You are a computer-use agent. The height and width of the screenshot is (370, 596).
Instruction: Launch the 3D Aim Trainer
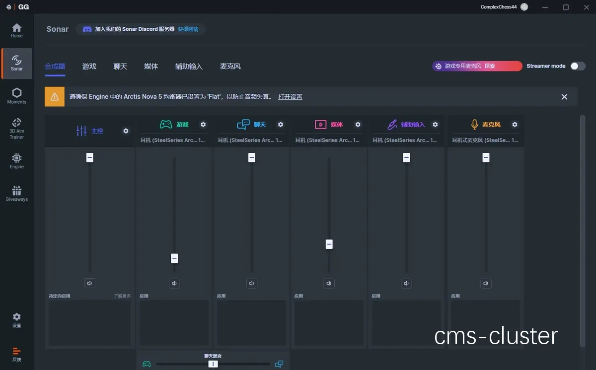(17, 128)
